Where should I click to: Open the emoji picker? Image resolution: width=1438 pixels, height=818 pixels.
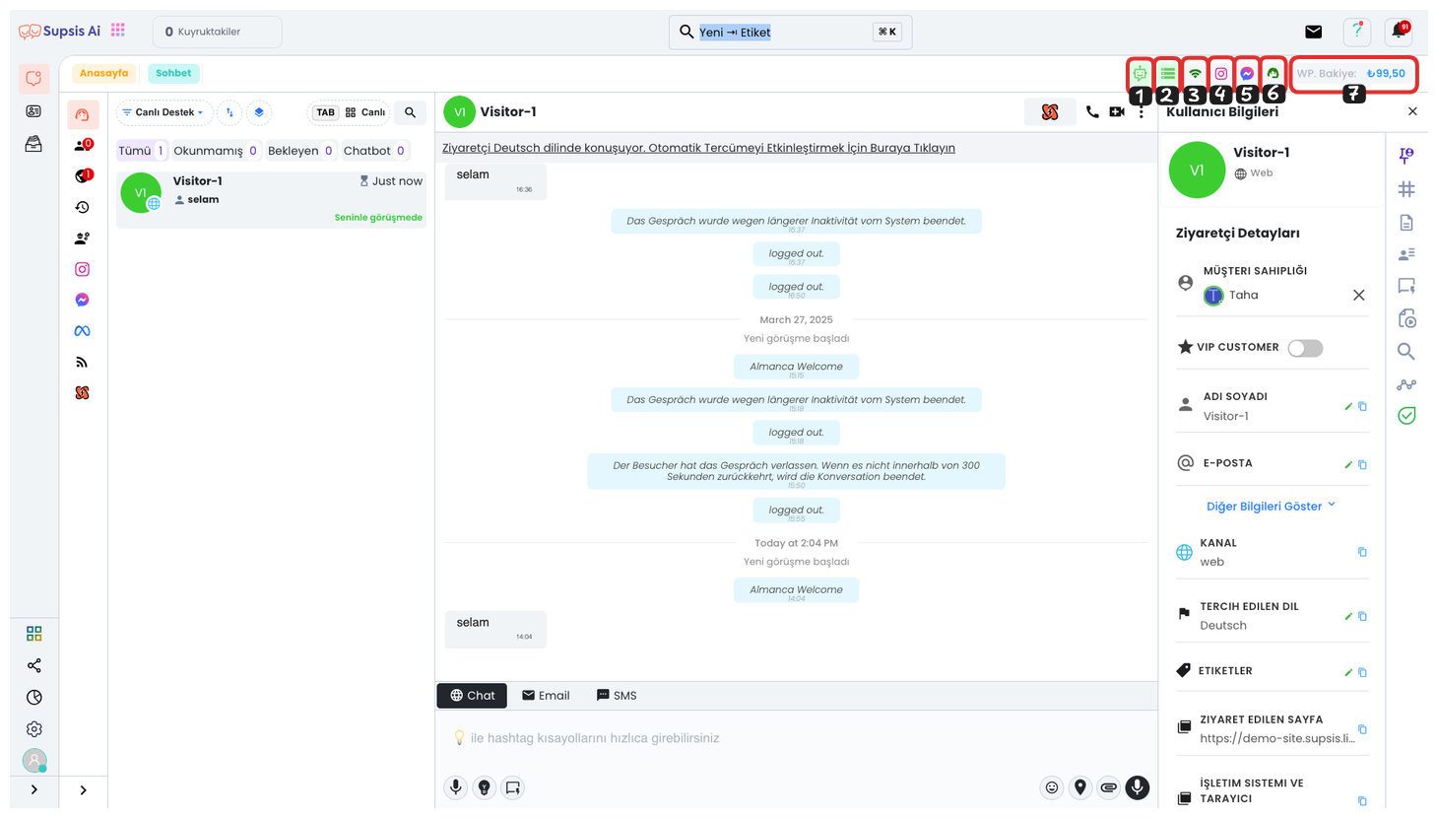pos(1052,787)
